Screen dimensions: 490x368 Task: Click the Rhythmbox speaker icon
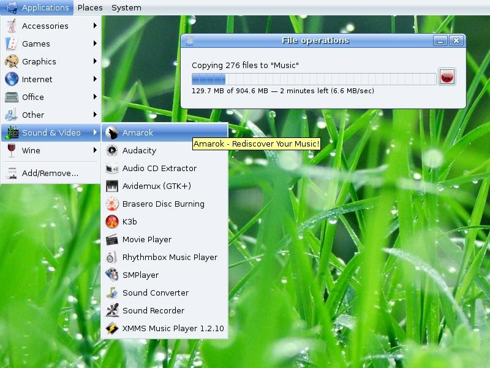(x=111, y=257)
